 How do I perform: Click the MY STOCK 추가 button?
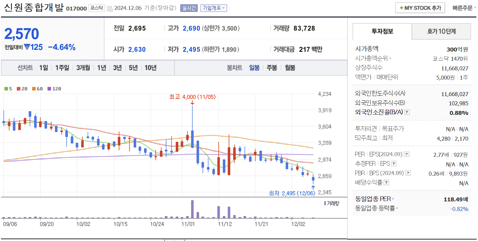pos(420,8)
